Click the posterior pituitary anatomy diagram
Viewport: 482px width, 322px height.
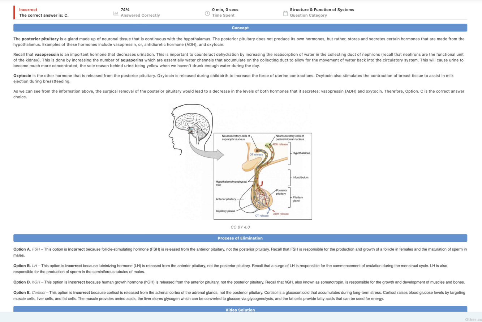pos(263,176)
